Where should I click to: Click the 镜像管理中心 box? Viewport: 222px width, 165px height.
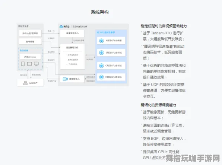pyautogui.click(x=72, y=33)
